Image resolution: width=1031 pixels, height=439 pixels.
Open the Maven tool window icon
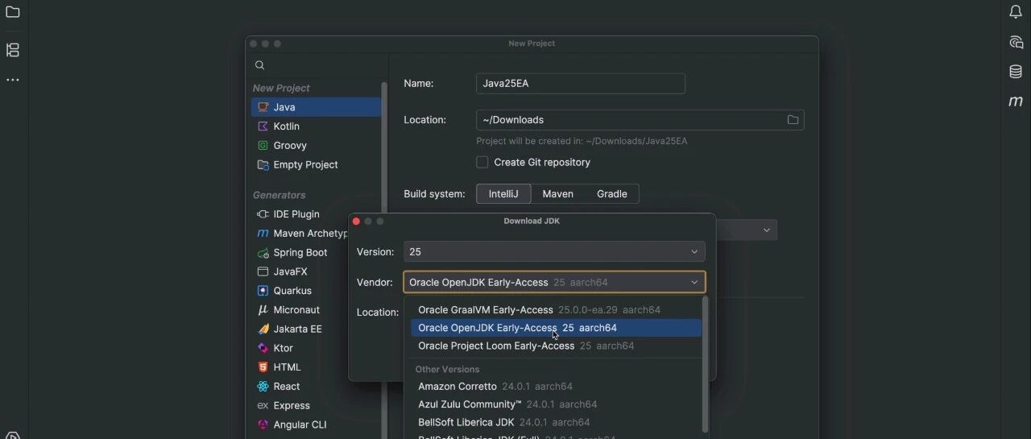click(1016, 101)
